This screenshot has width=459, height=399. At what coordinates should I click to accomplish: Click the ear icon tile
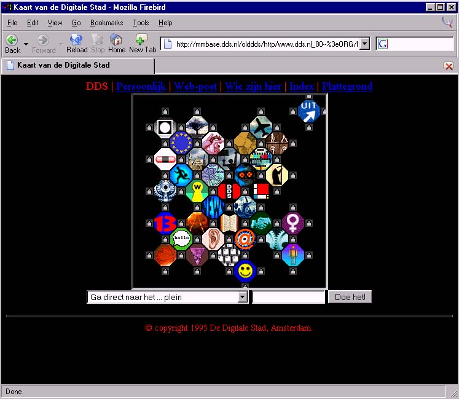click(213, 239)
